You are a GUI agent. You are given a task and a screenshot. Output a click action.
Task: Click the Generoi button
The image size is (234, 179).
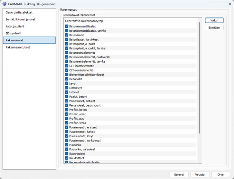[179, 174]
